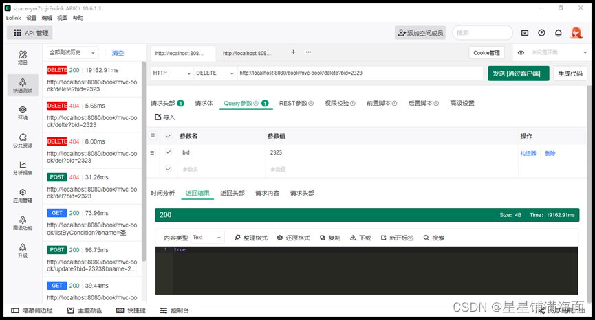Screen dimensions: 595x320
Task: Expand the 全部测试历史 dropdown
Action: pos(72,53)
